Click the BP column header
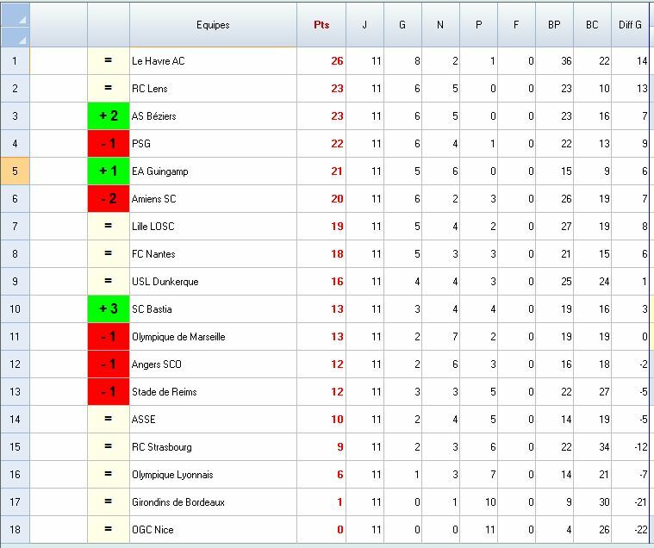Screen dimensions: 654x548 tap(554, 25)
